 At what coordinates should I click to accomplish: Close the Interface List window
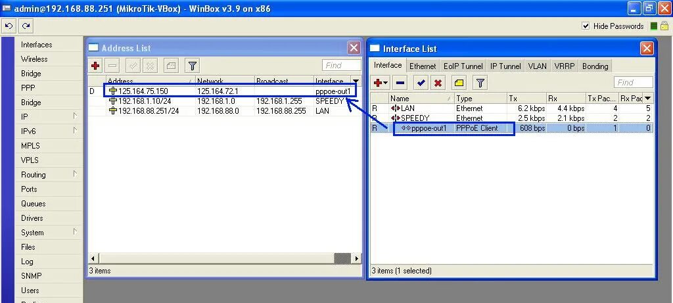click(647, 48)
